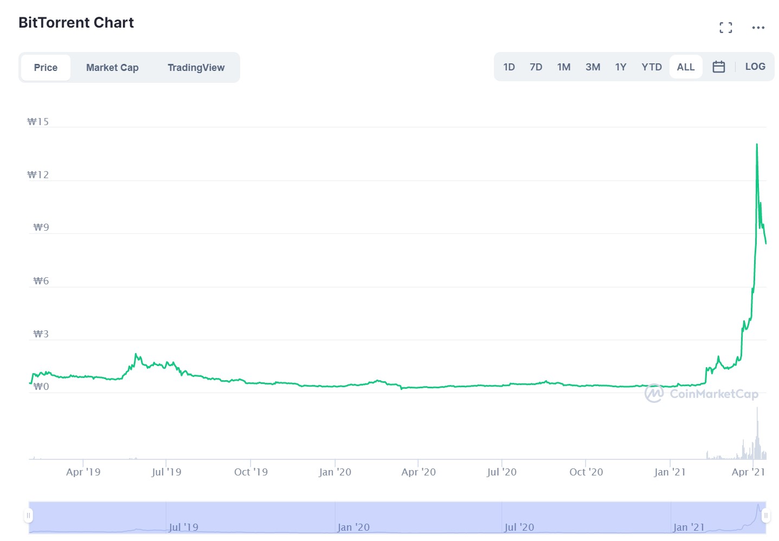Click the Oct '20 date axis label
The height and width of the screenshot is (541, 779).
[x=586, y=472]
